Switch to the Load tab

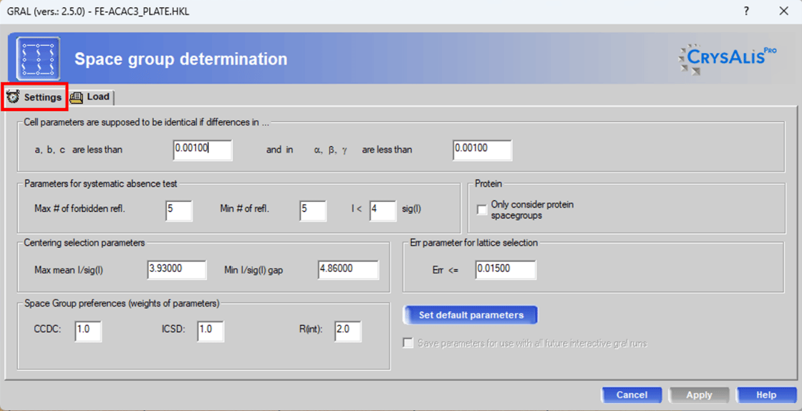point(91,97)
